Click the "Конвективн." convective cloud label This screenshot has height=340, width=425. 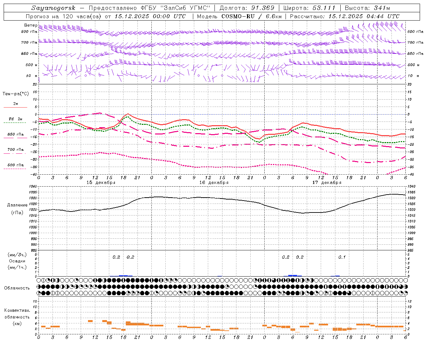[x=17, y=310]
